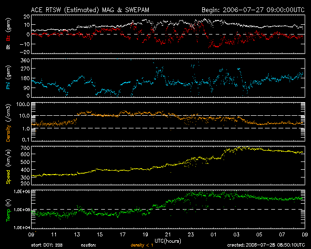Screen dimensions: 311x249
Task: Click the '200' speed axis value
Action: pyautogui.click(x=25, y=183)
